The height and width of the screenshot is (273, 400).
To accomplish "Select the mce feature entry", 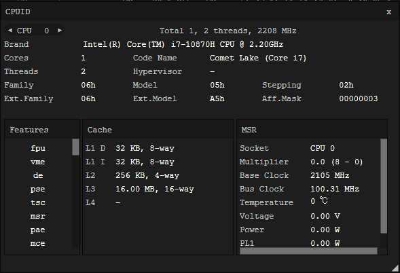I will click(38, 244).
